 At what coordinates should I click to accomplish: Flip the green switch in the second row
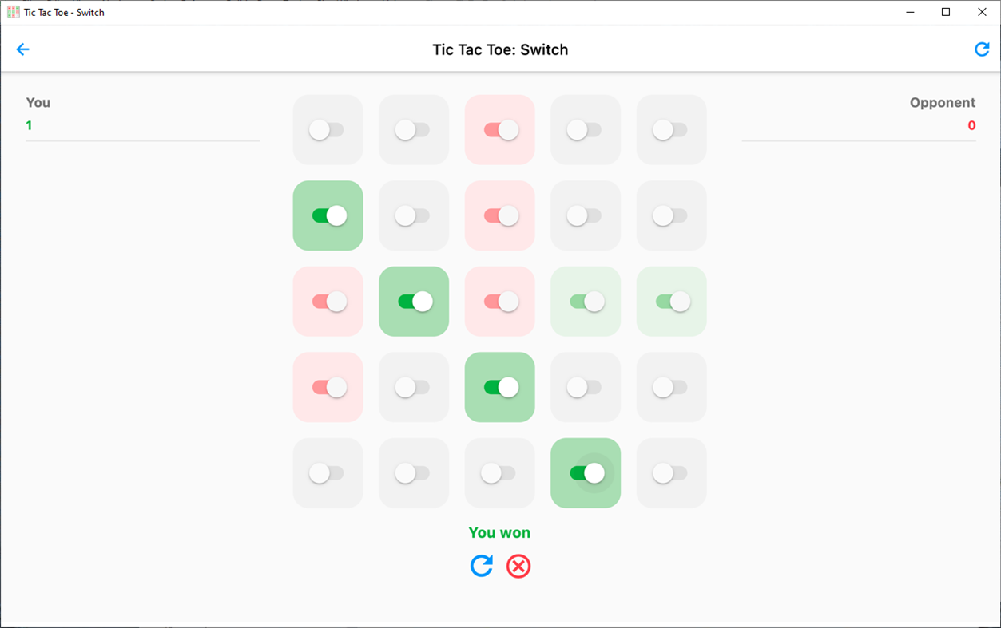[x=328, y=215]
